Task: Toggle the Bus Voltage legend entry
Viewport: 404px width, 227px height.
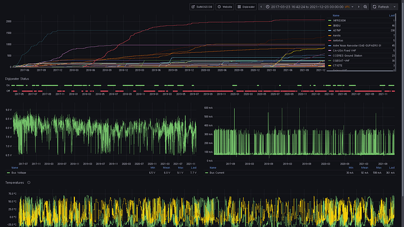Action: click(x=19, y=173)
